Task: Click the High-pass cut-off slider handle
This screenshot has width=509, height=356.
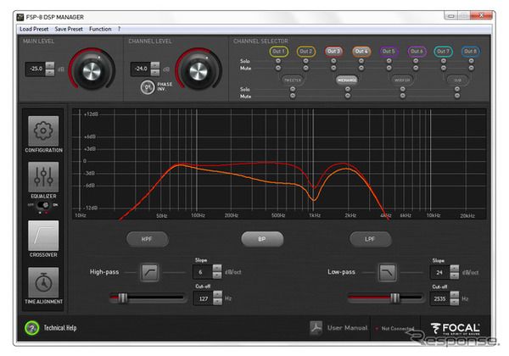Action: 123,298
